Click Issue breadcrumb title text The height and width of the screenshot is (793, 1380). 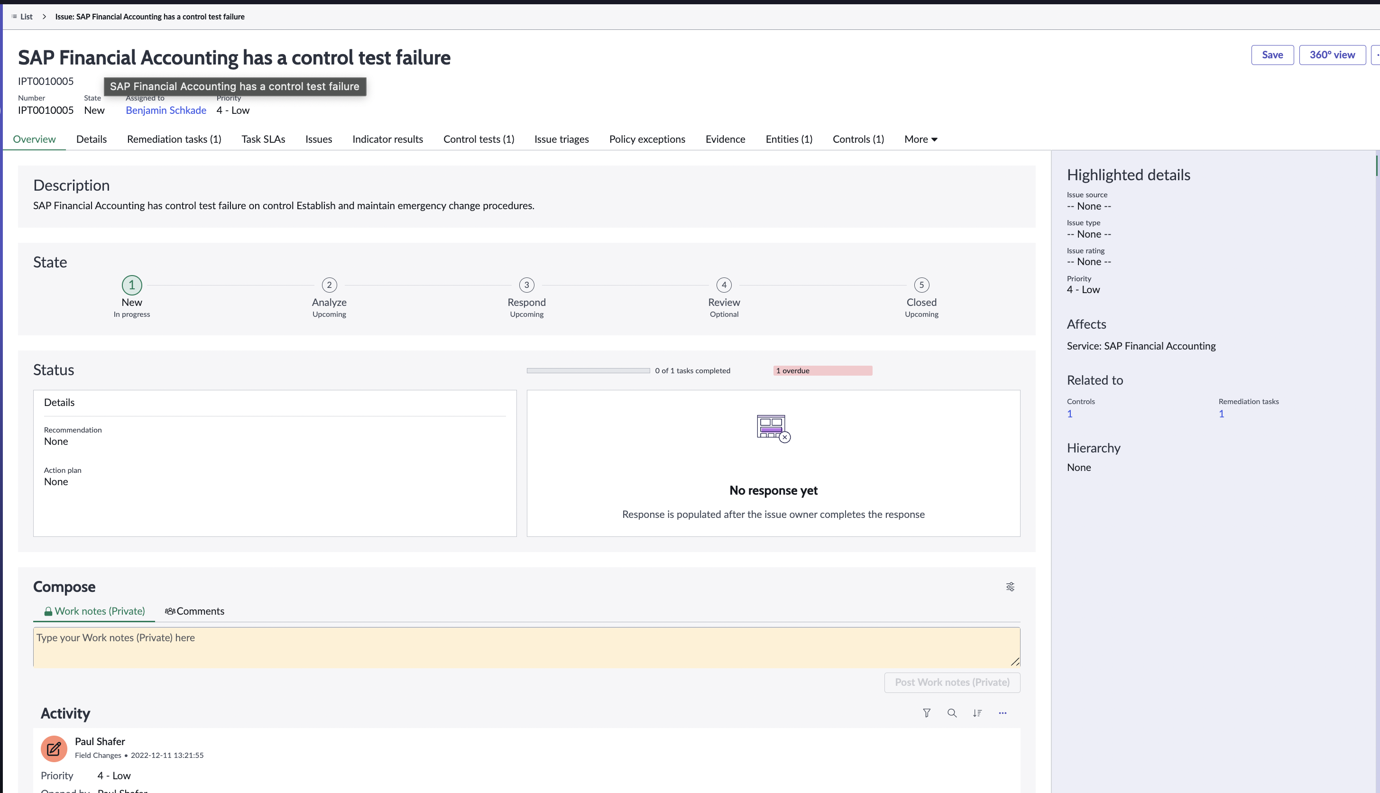(x=150, y=16)
